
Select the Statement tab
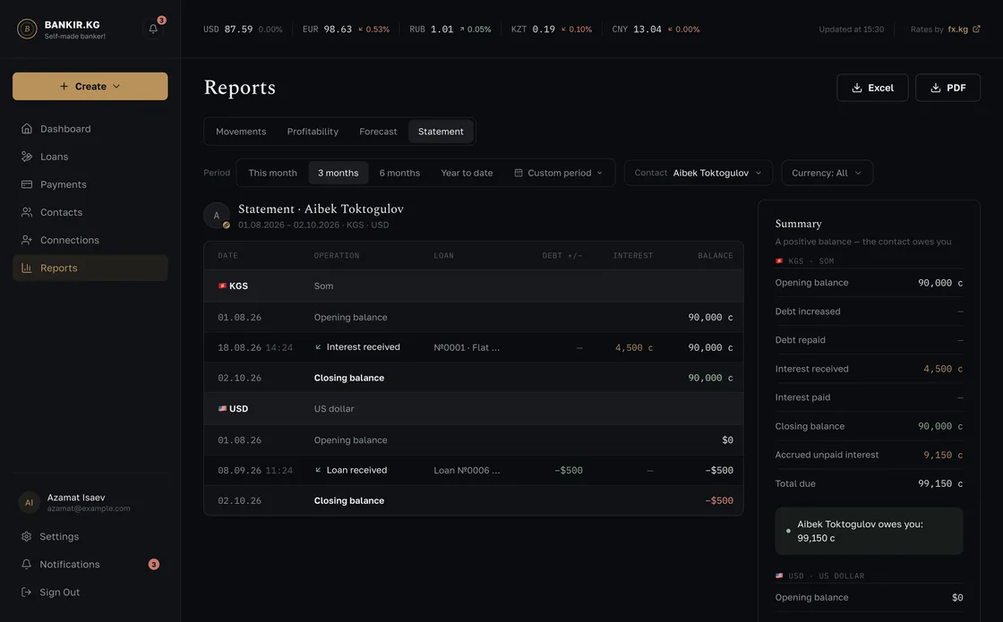441,132
